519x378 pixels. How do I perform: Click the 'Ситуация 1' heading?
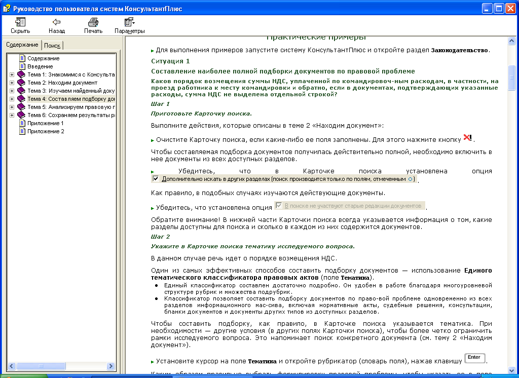click(x=170, y=61)
